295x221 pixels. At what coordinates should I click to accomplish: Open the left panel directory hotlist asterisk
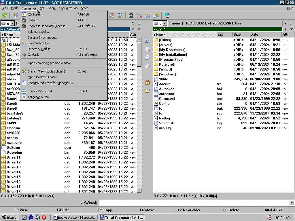coord(133,29)
